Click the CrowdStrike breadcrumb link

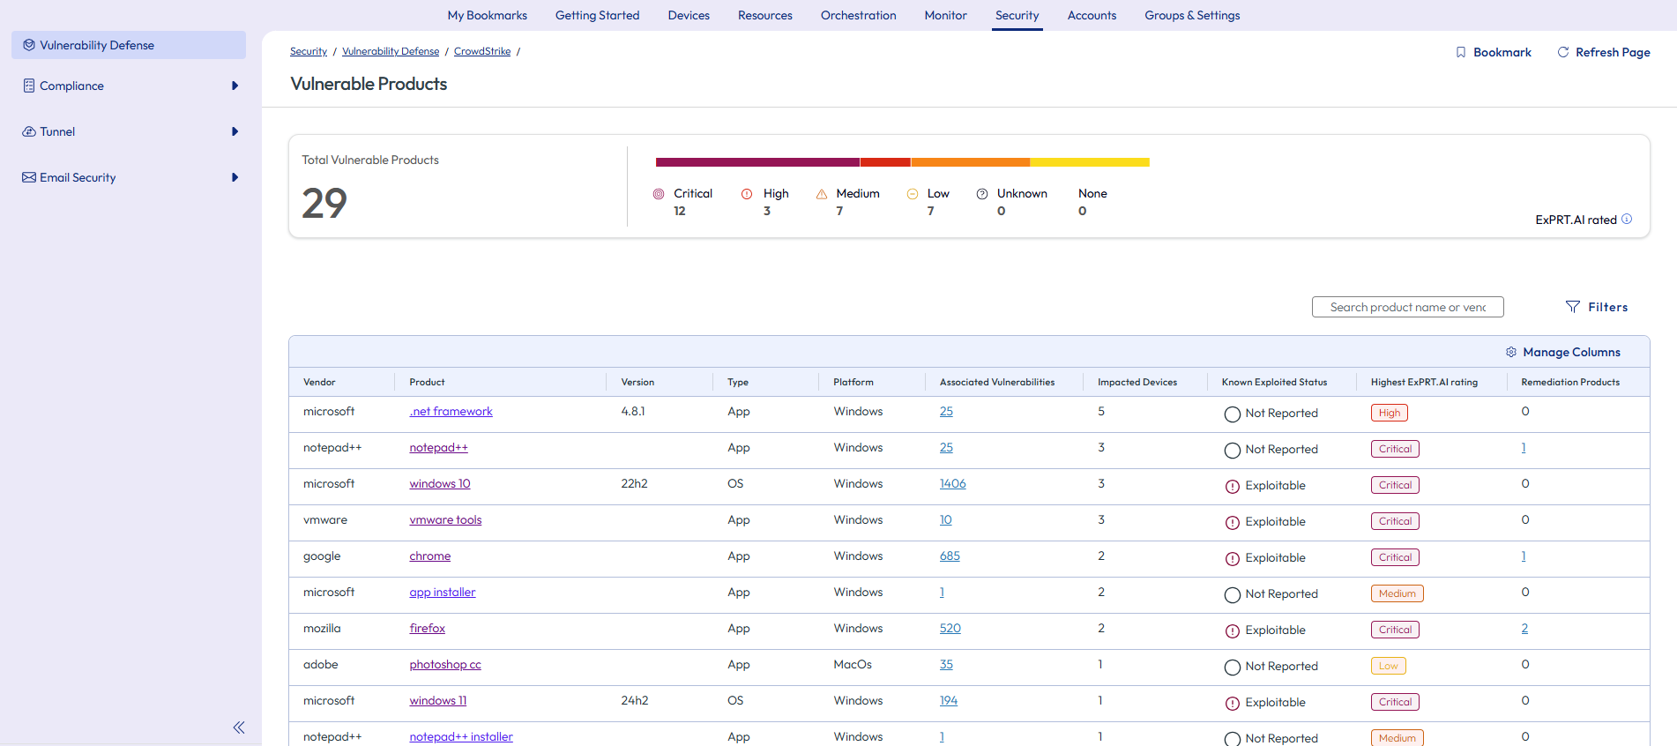[482, 51]
